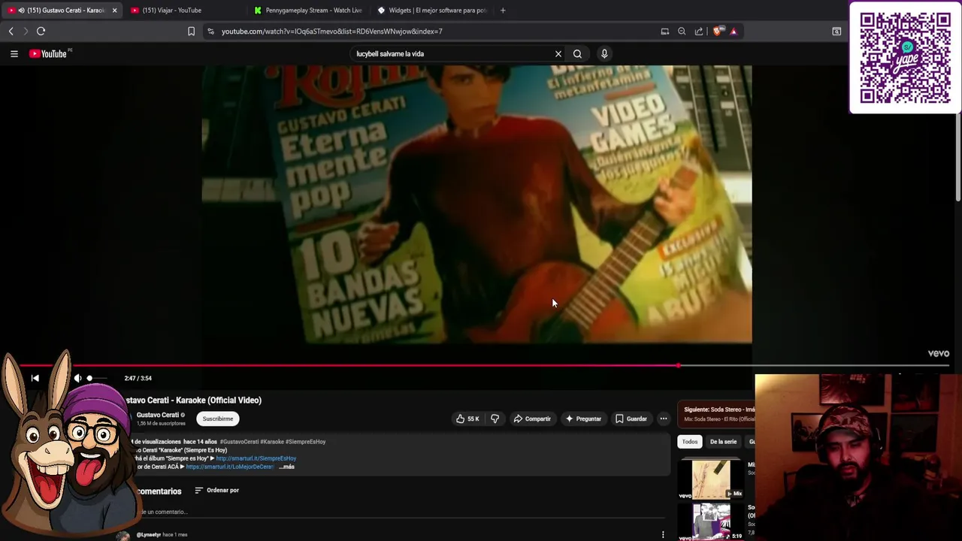The width and height of the screenshot is (962, 541).
Task: Open the Ordenar por sort dropdown
Action: pos(216,490)
